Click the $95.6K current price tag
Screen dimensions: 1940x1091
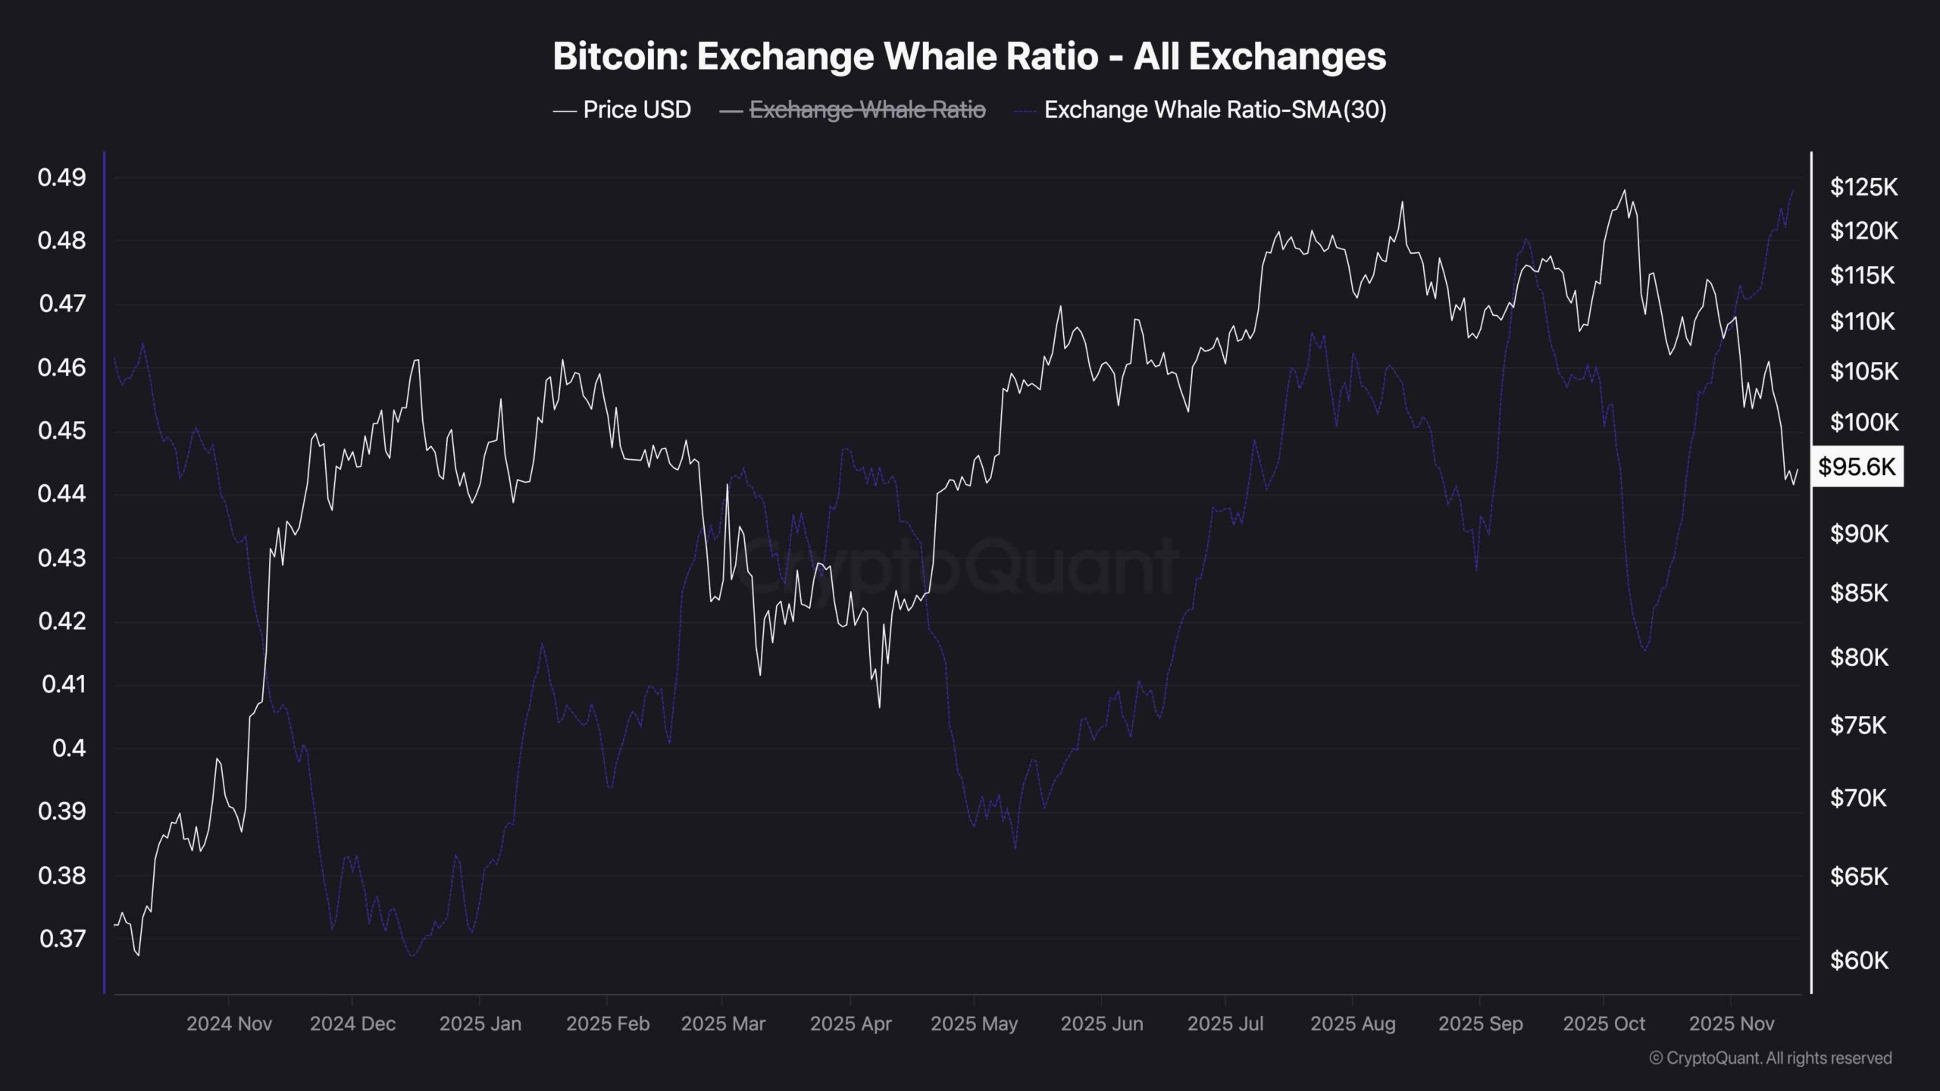point(1857,467)
